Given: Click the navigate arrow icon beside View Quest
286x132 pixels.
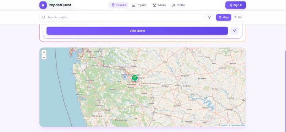Looking at the screenshot, I should coord(234,31).
